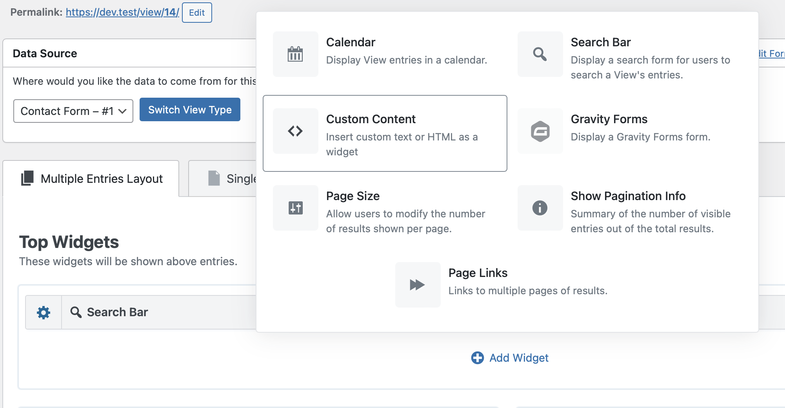Open the Contact Form data source dropdown
The height and width of the screenshot is (408, 785).
pos(73,111)
